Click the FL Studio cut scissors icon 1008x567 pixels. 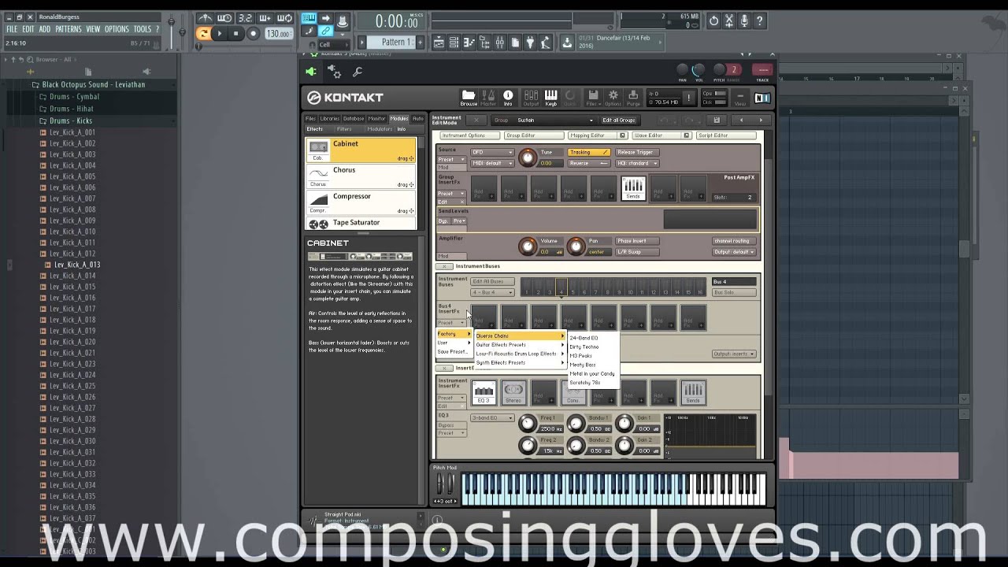point(728,20)
